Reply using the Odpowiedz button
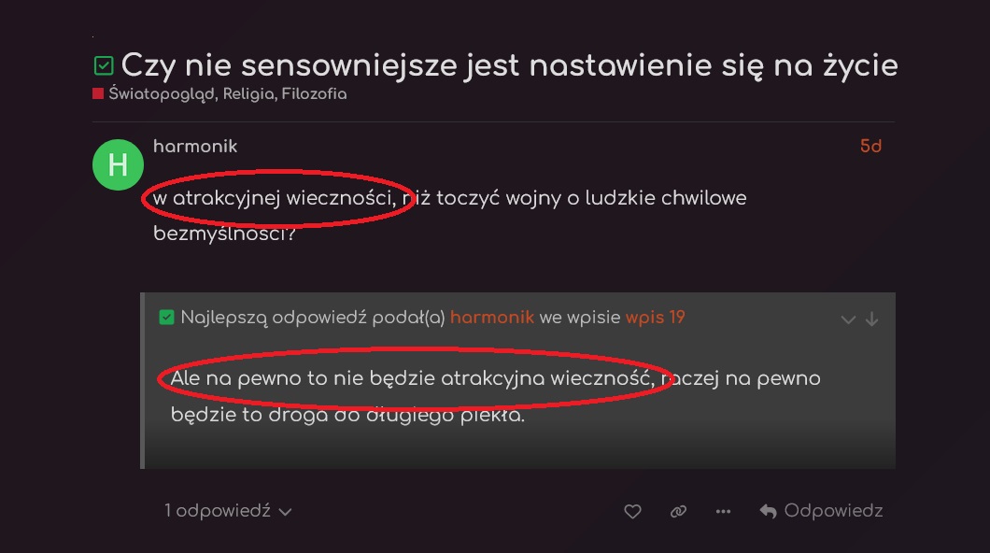Viewport: 990px width, 553px height. (821, 511)
